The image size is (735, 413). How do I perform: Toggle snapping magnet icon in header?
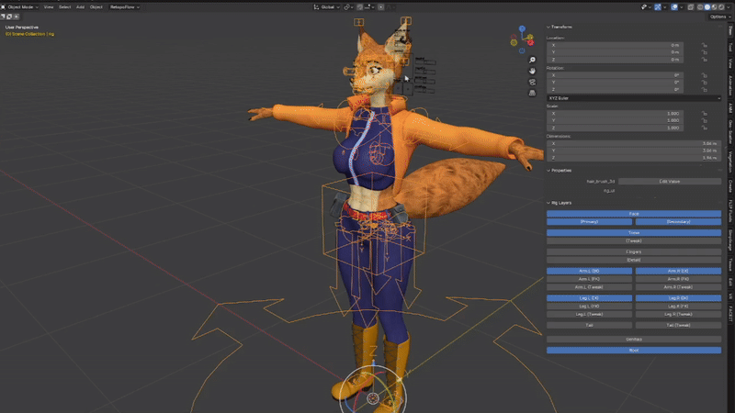(359, 7)
